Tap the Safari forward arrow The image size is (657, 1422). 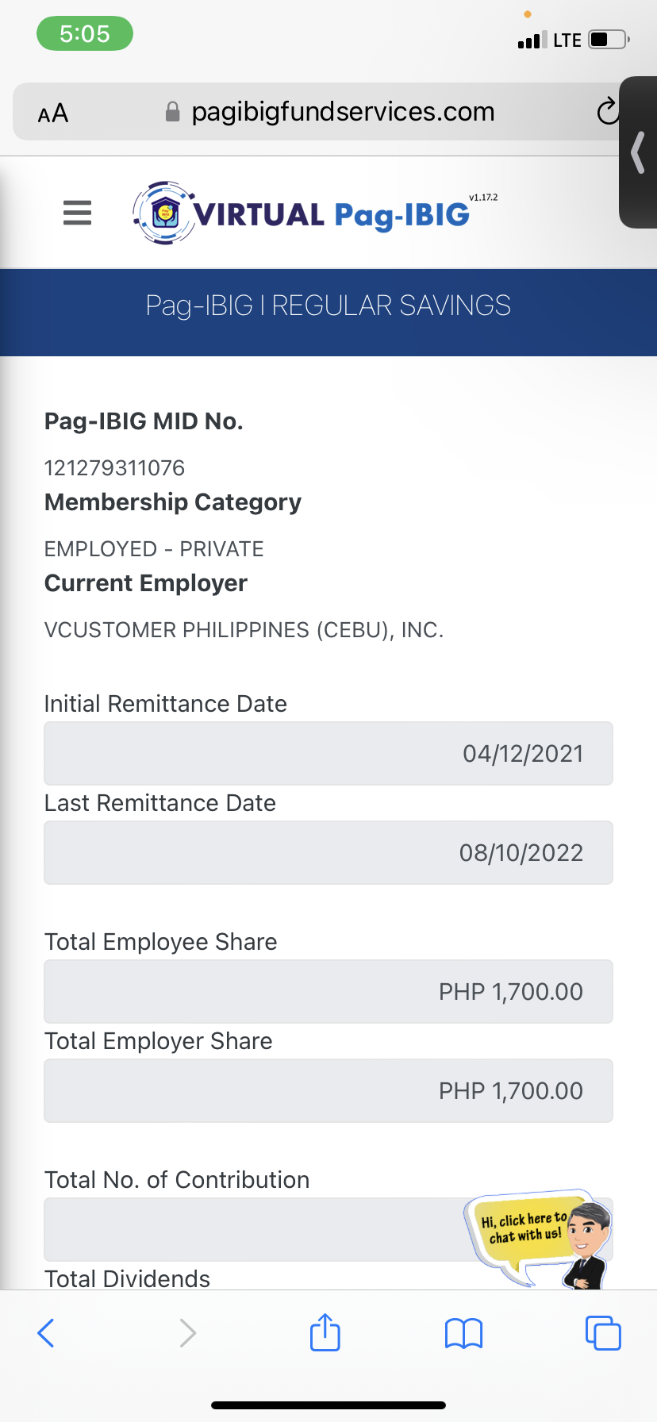[x=187, y=1332]
